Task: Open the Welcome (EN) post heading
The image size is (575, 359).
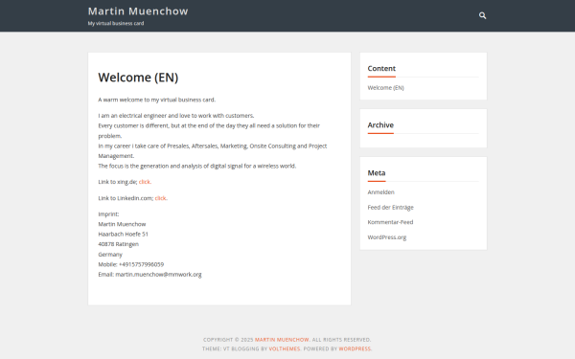Action: coord(138,78)
